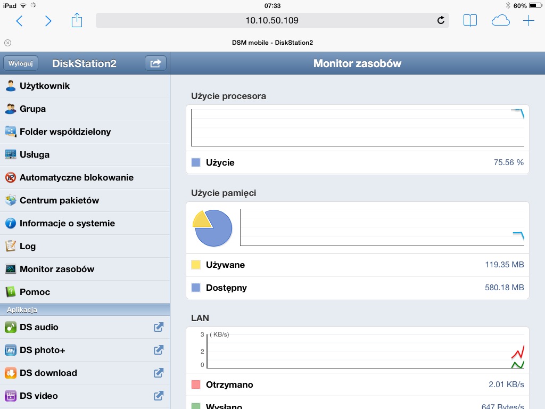The image size is (545, 409).
Task: Select Monitor zasobów sidebar entry
Action: (x=85, y=269)
